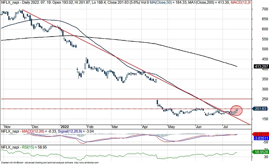
Task: Click the 250 price axis label
Action: pos(265,99)
